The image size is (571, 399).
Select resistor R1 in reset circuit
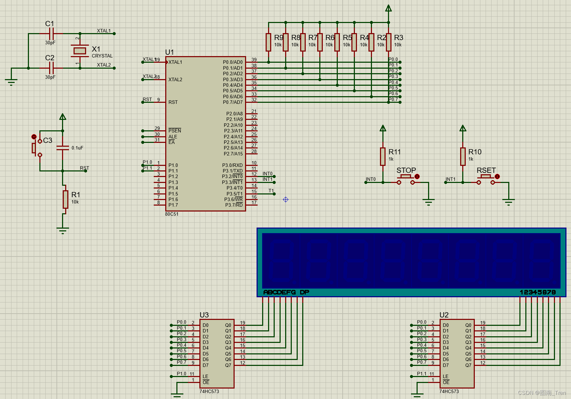66,199
